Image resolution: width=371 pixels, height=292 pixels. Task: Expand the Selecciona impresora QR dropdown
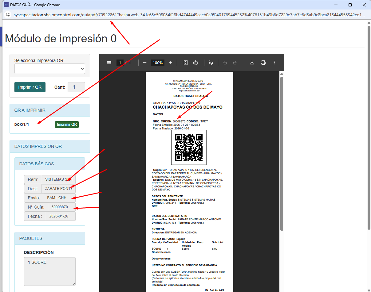pos(49,69)
